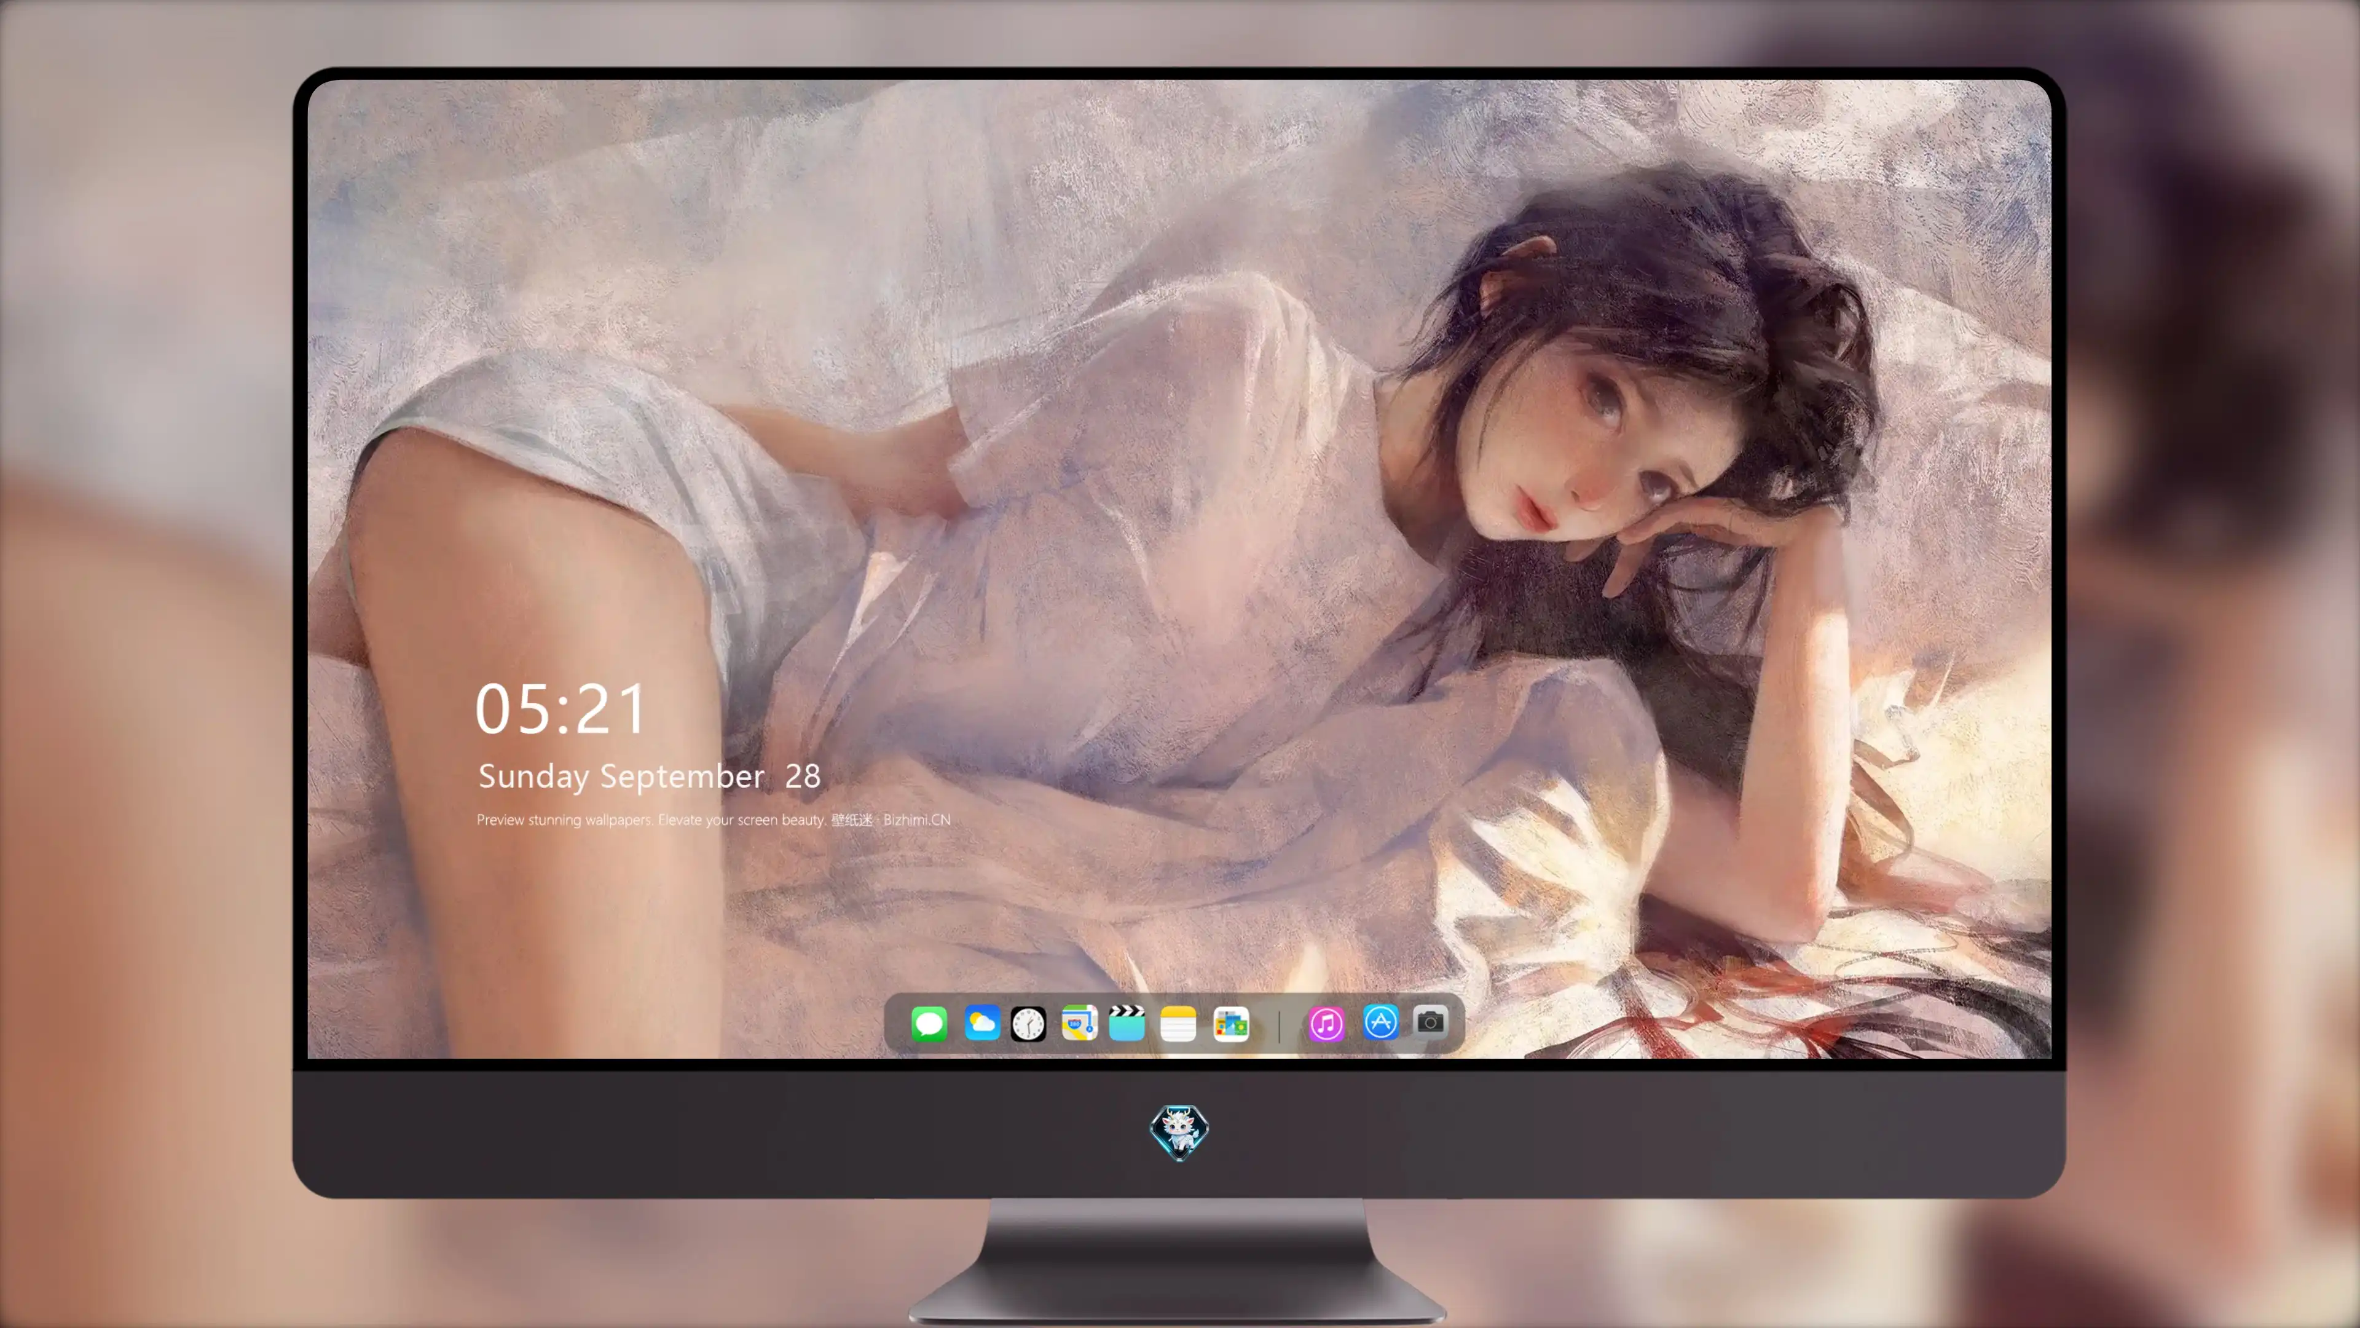Open the Videos clapperboard app
This screenshot has width=2360, height=1328.
tap(1127, 1023)
